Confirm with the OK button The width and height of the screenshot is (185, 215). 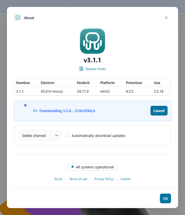pyautogui.click(x=165, y=198)
